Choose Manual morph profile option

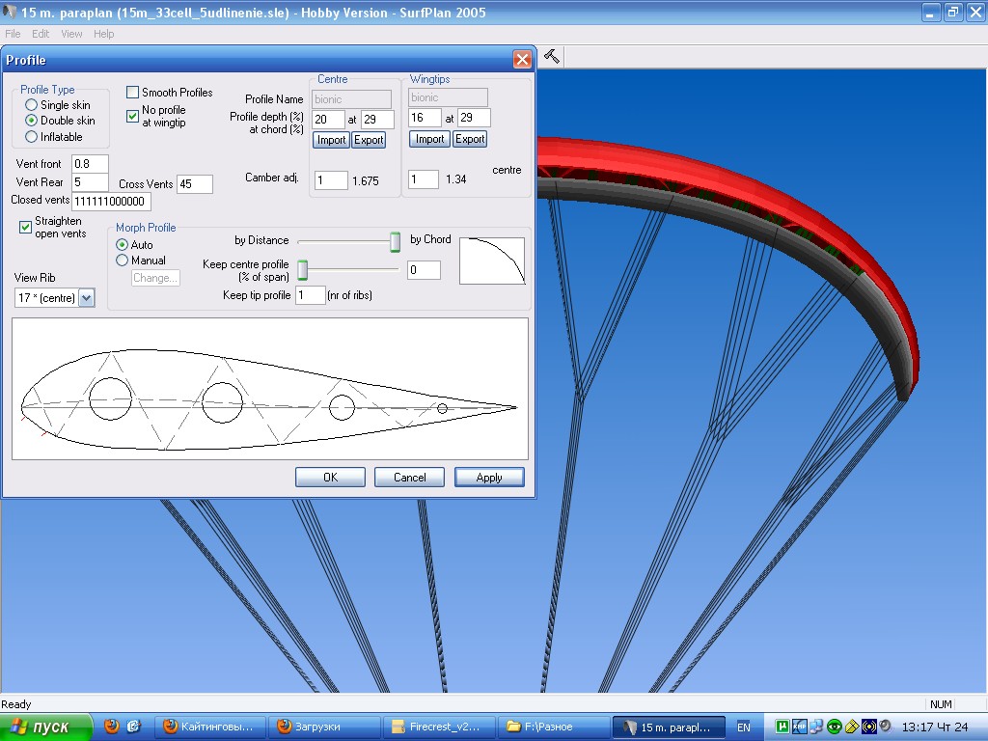click(x=123, y=261)
